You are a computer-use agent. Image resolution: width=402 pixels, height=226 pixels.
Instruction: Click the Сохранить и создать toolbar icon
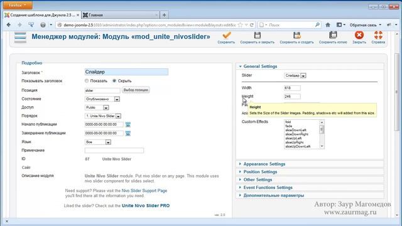296,35
